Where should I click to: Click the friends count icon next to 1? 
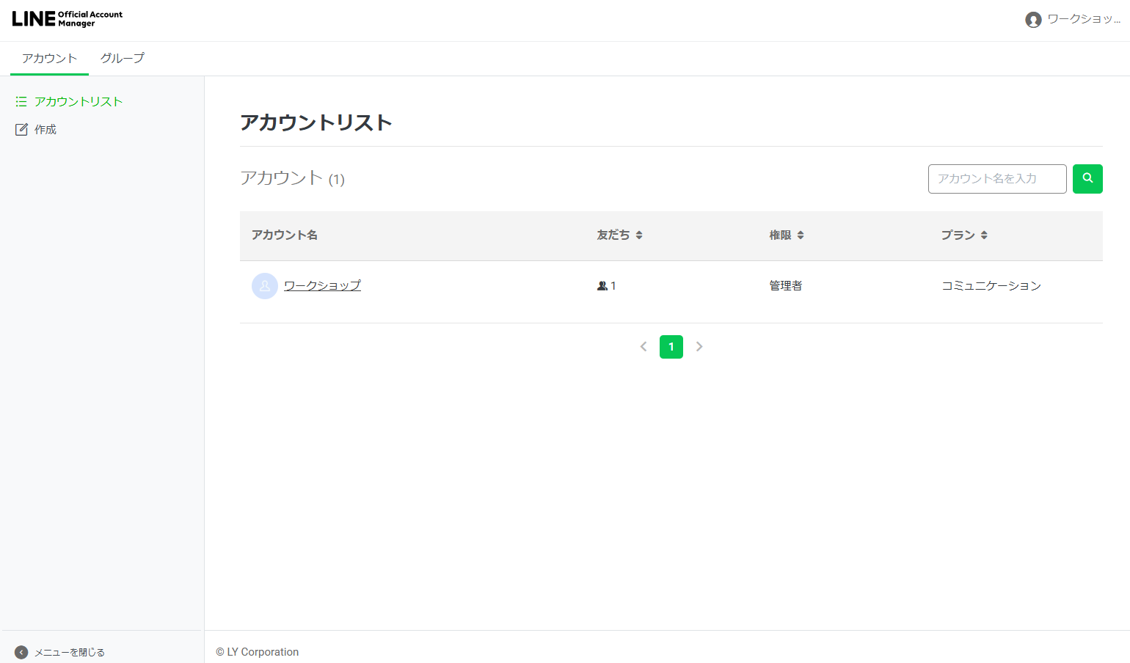pyautogui.click(x=602, y=285)
